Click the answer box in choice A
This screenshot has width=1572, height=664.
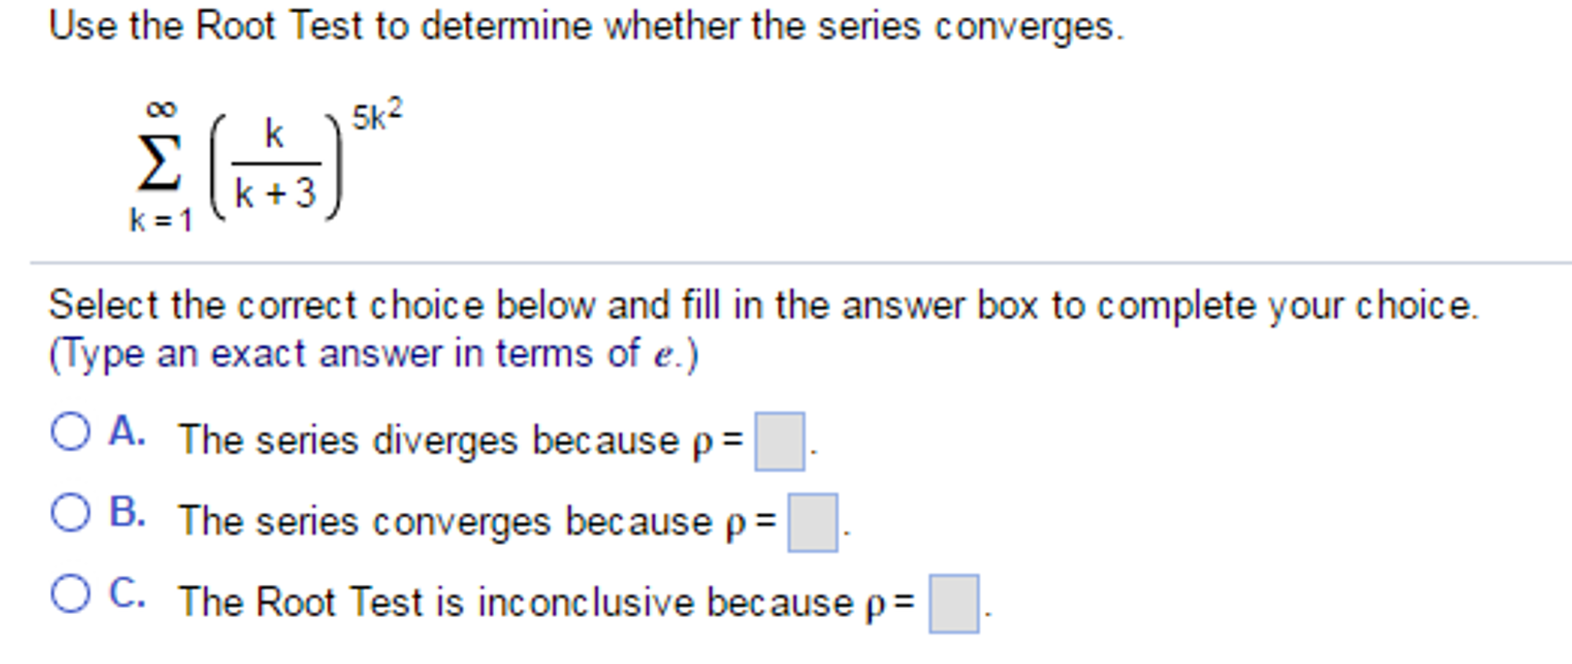(780, 440)
